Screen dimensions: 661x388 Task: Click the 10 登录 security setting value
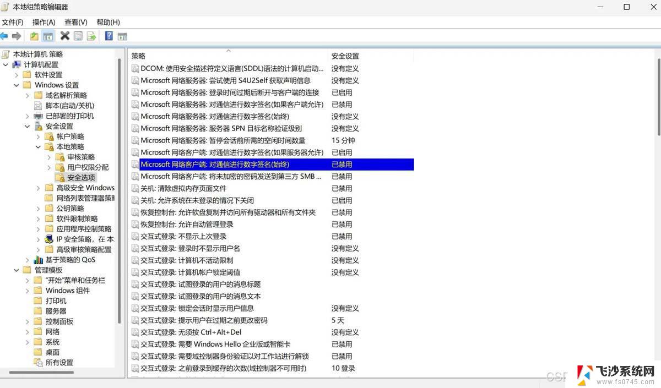pyautogui.click(x=343, y=368)
